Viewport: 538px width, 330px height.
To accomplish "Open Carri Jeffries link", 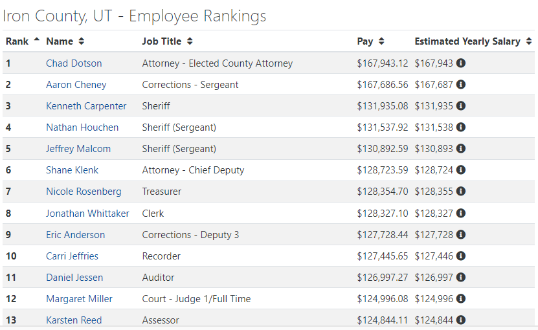I will 72,256.
